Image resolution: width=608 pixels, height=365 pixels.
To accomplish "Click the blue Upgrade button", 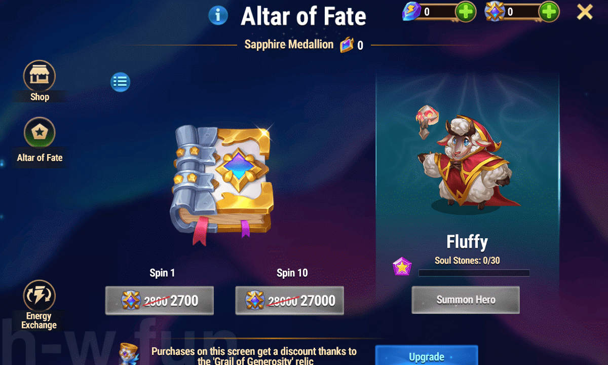I will tap(427, 355).
